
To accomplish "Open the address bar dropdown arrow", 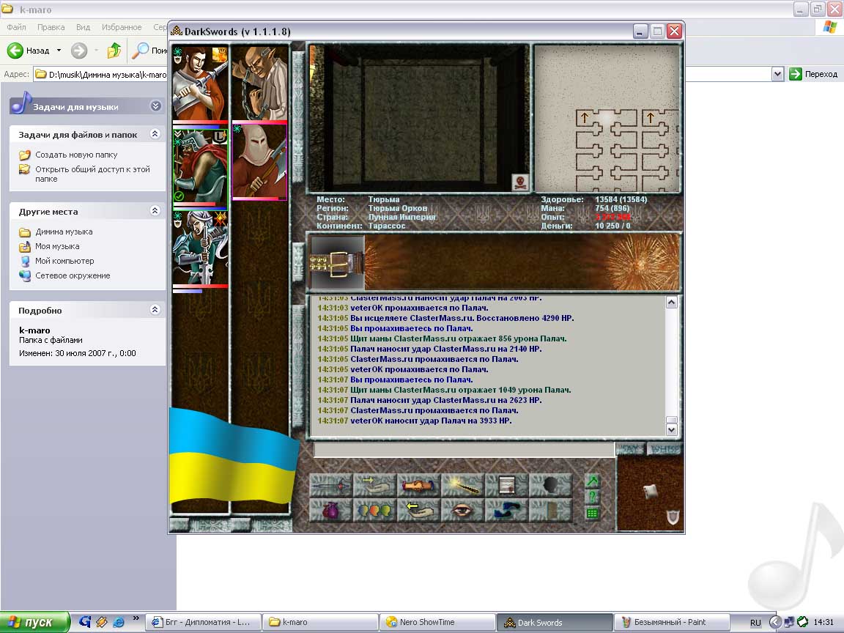I will (x=777, y=74).
